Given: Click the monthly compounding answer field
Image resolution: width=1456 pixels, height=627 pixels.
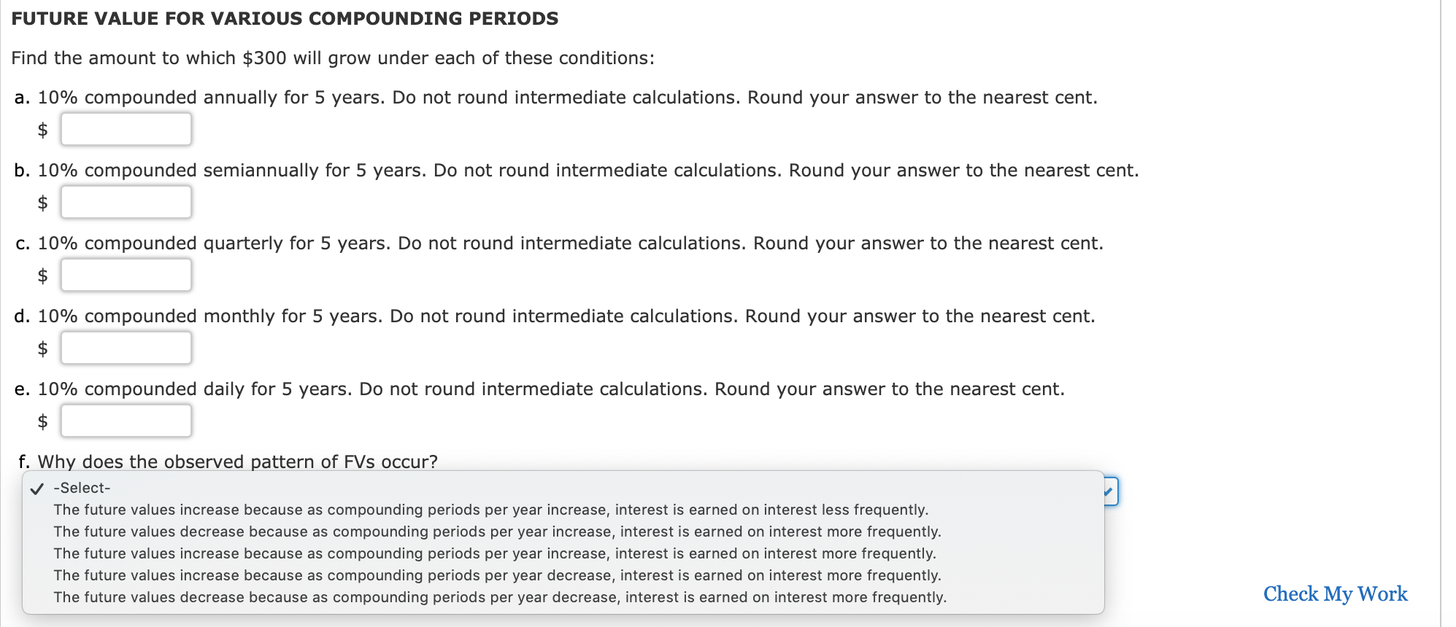Looking at the screenshot, I should pos(126,348).
